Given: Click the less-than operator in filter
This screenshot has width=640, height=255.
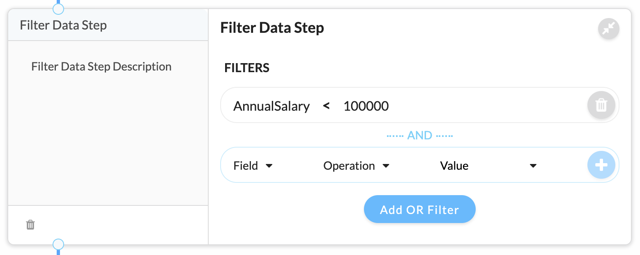Looking at the screenshot, I should tap(326, 106).
